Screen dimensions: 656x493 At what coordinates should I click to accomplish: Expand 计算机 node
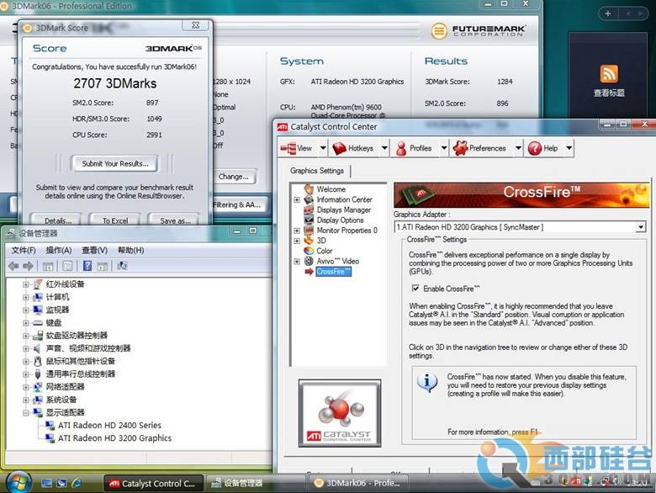tap(26, 298)
